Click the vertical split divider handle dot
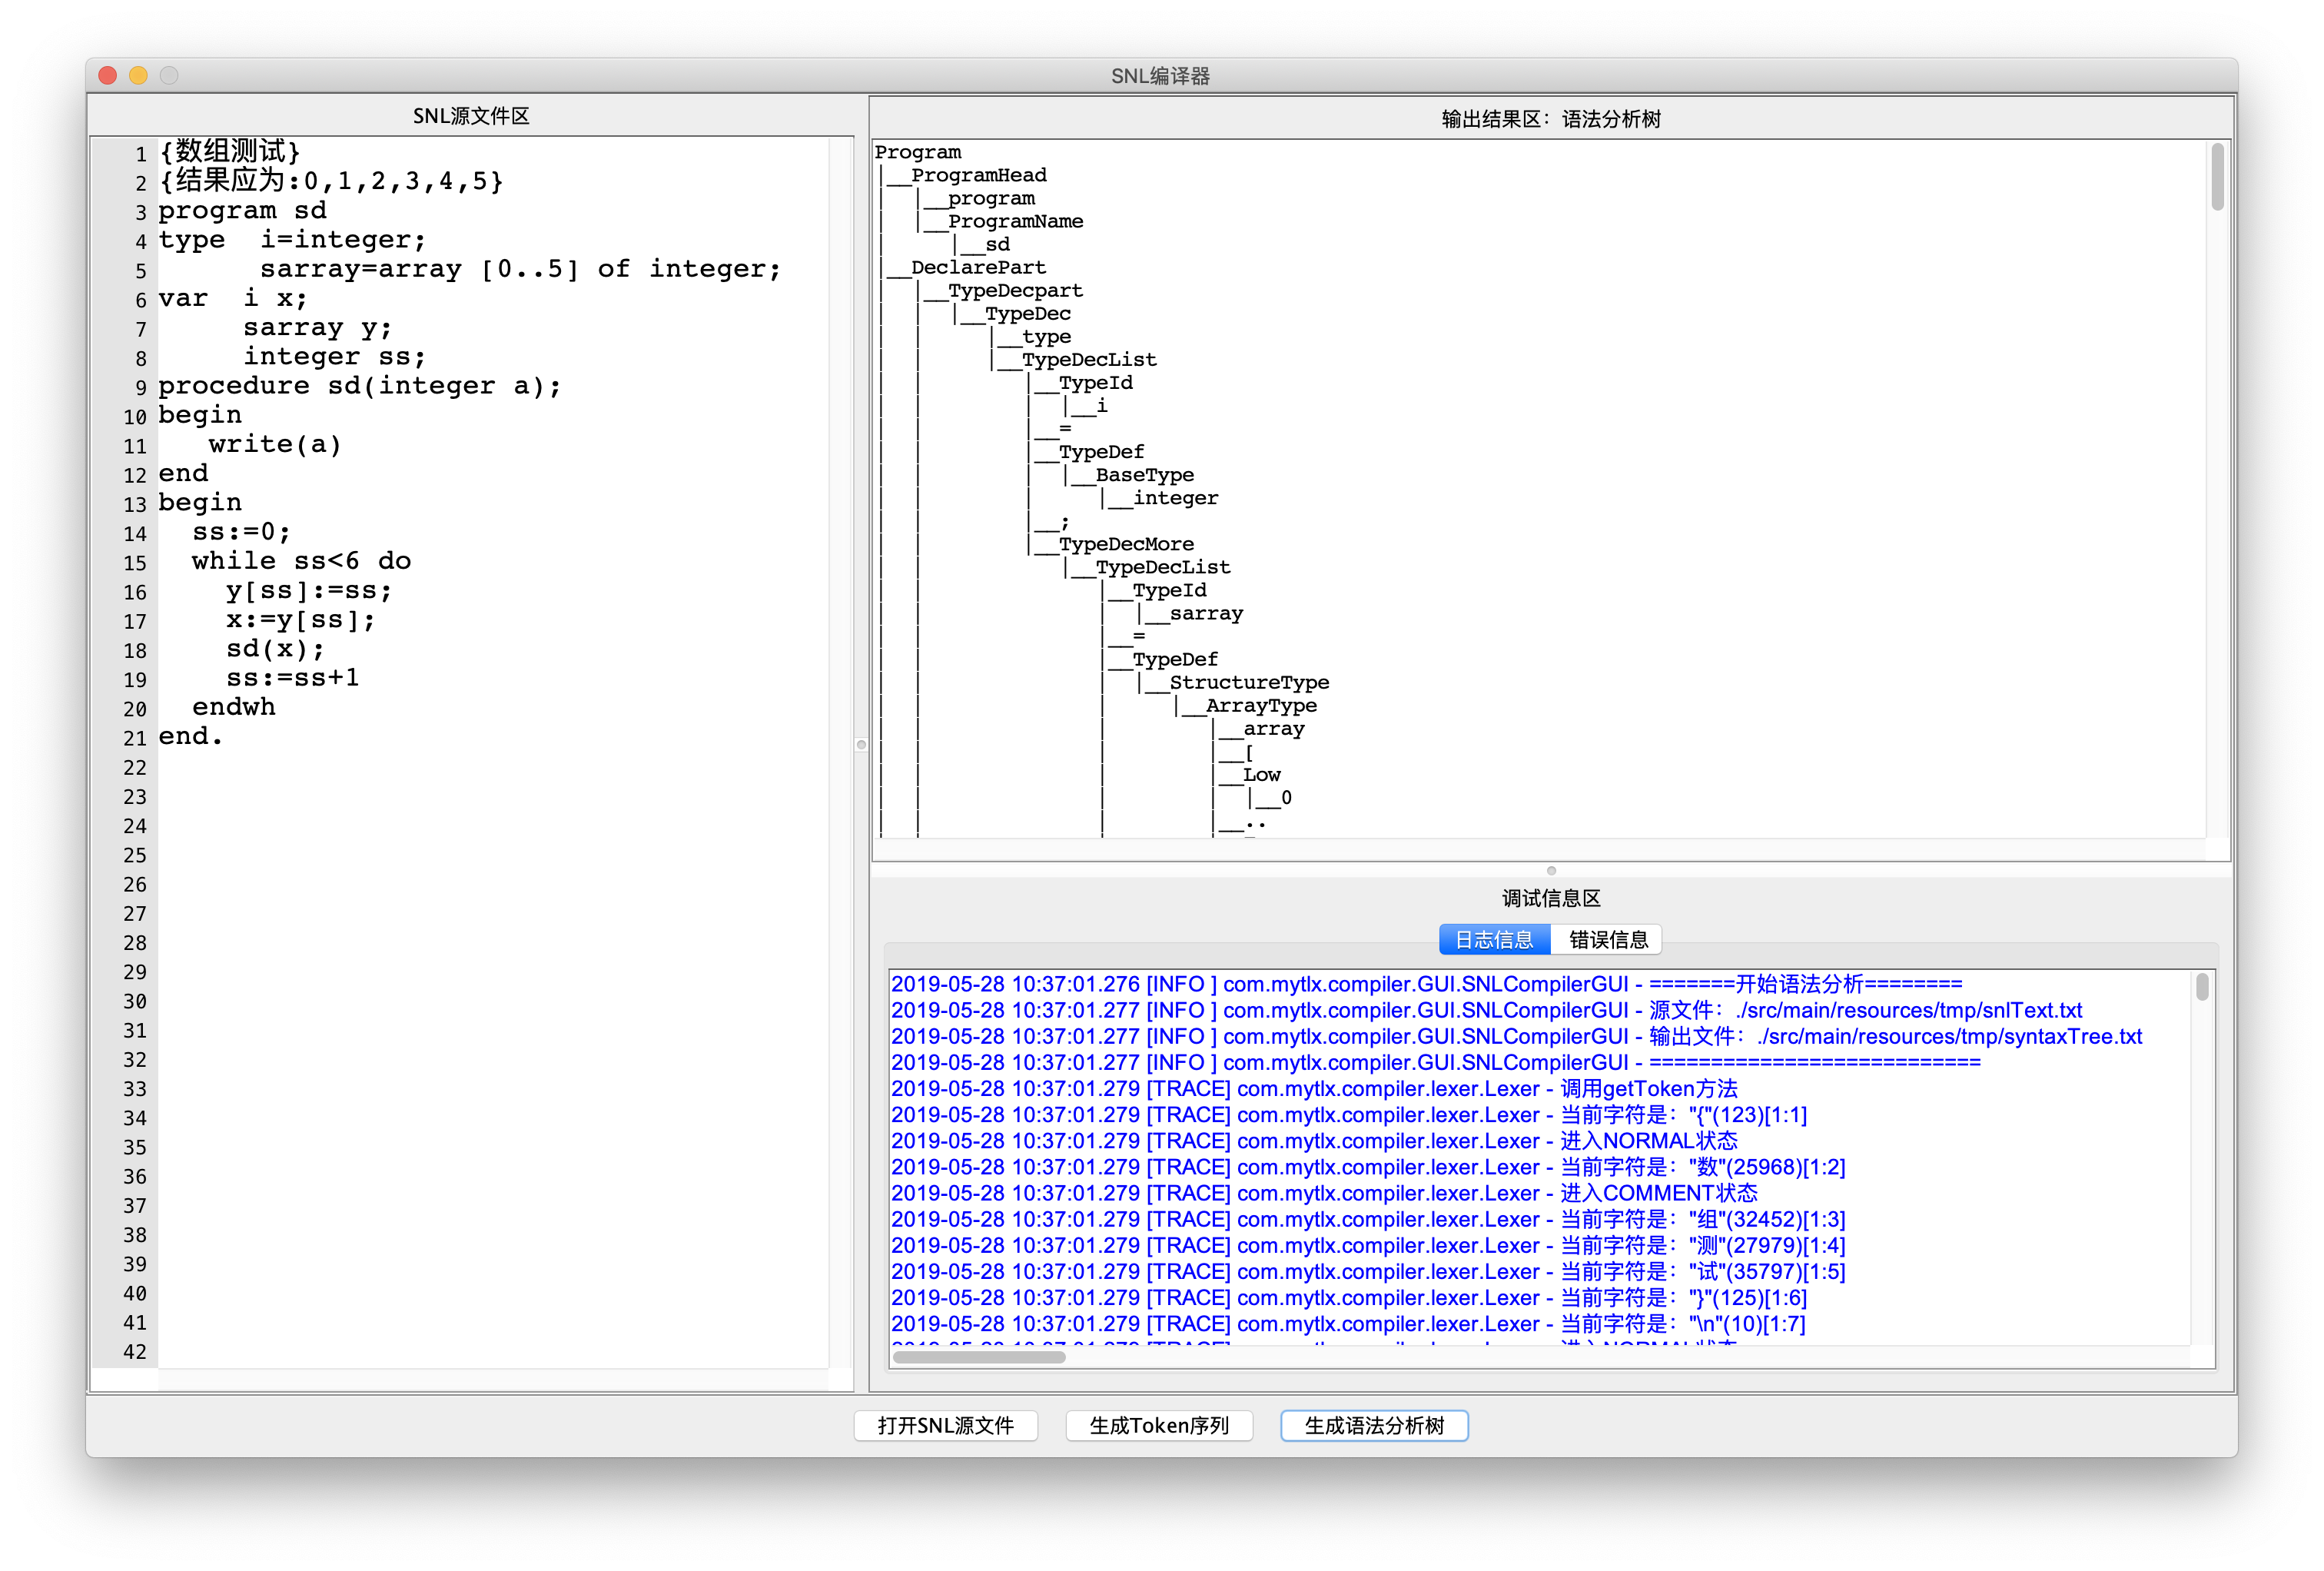 [x=861, y=744]
